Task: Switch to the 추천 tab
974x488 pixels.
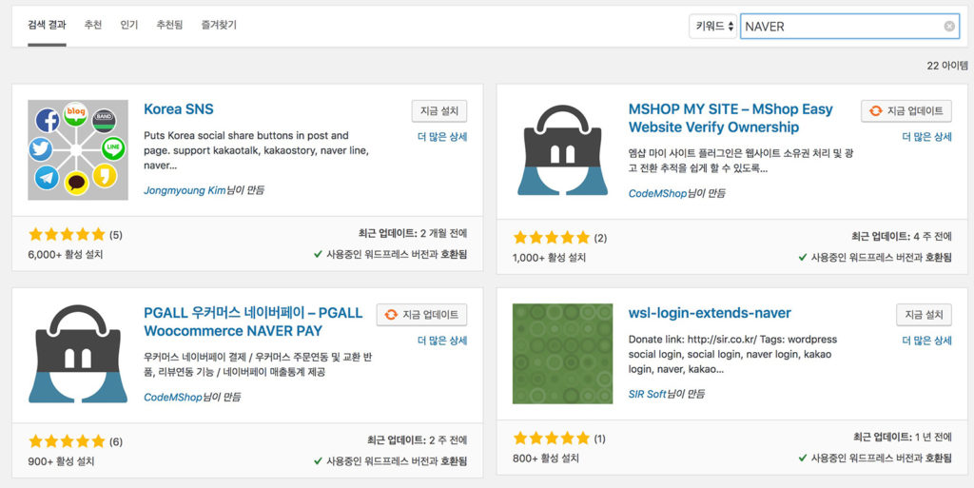Action: pos(93,26)
